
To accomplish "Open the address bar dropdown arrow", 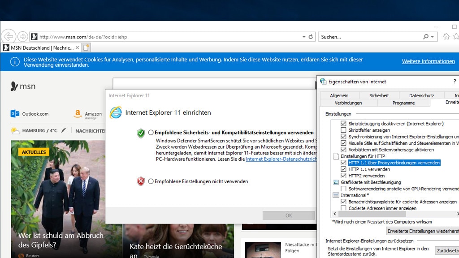I will 304,37.
